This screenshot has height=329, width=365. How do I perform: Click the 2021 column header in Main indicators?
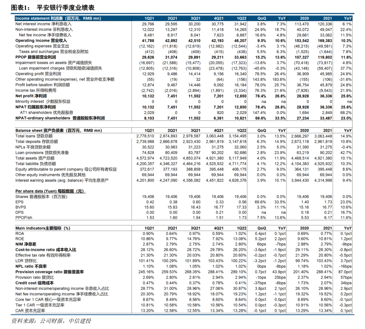(327, 228)
